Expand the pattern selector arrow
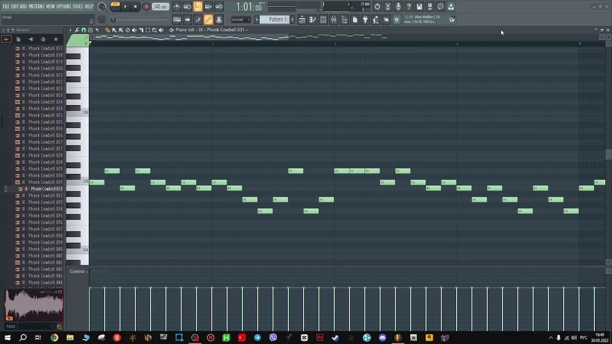612x344 pixels. pos(257,20)
